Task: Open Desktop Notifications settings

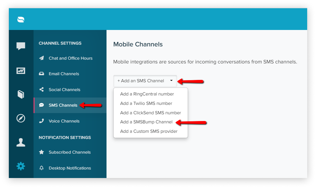Action: (x=70, y=168)
